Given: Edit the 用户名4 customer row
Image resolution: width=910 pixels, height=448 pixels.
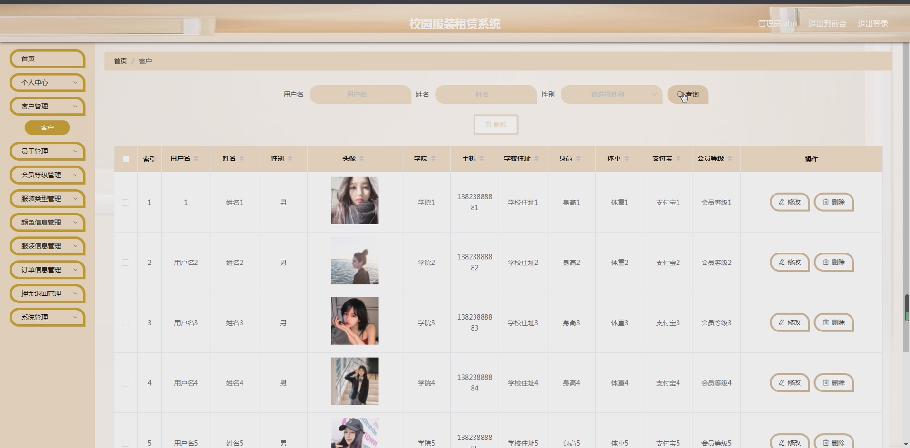Looking at the screenshot, I should tap(790, 383).
